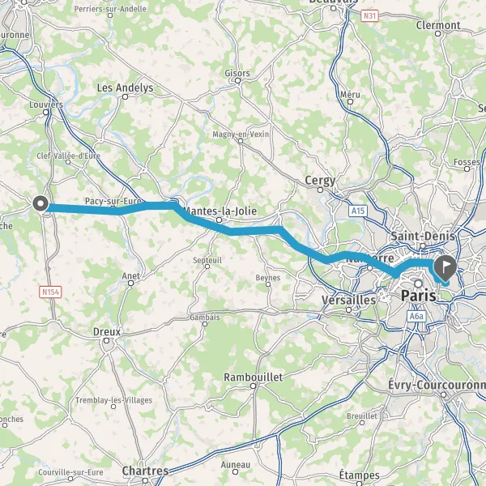Select the Paris city label
Image resolution: width=486 pixels, height=486 pixels.
tap(419, 296)
